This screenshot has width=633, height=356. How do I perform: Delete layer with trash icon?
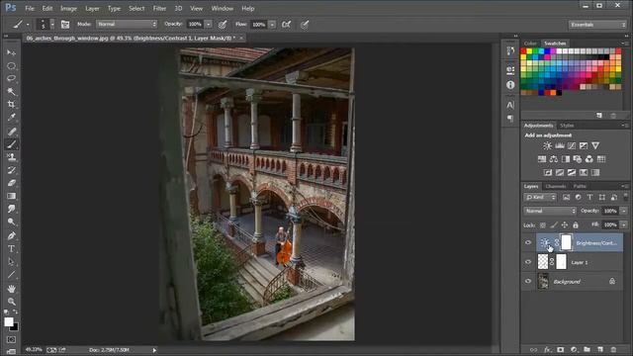(613, 349)
